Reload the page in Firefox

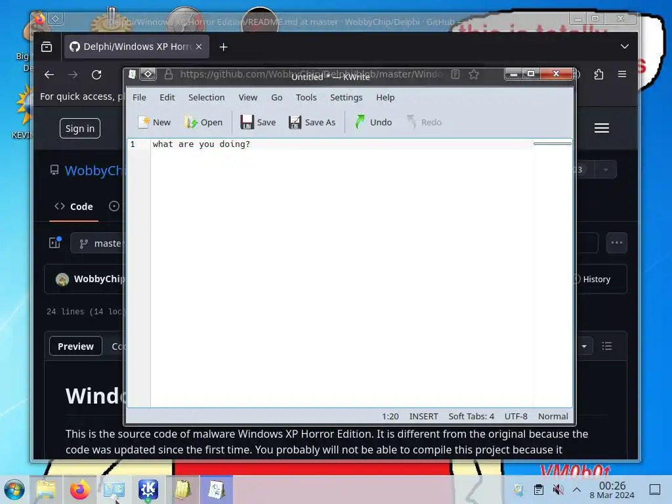pyautogui.click(x=96, y=75)
